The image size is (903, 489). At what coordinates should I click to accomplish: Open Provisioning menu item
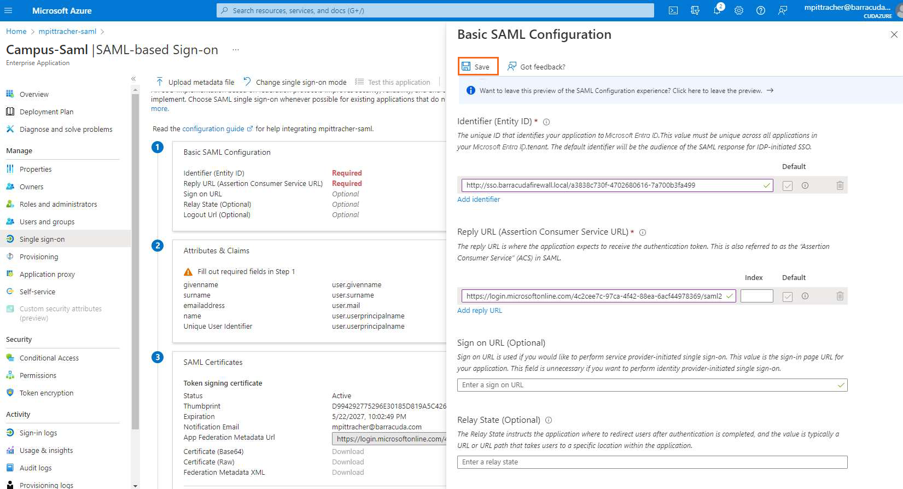coord(39,257)
